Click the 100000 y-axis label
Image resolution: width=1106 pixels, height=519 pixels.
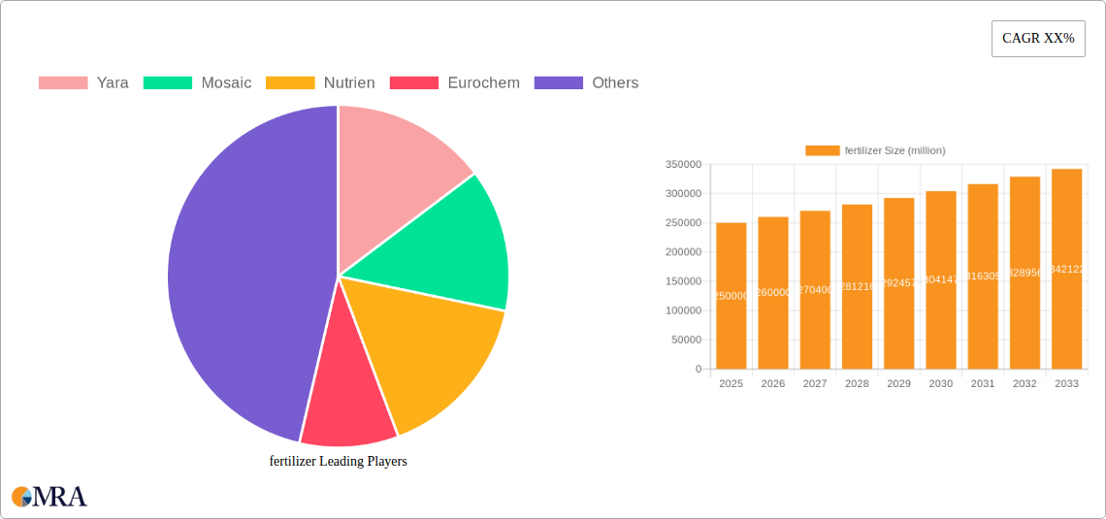(684, 310)
